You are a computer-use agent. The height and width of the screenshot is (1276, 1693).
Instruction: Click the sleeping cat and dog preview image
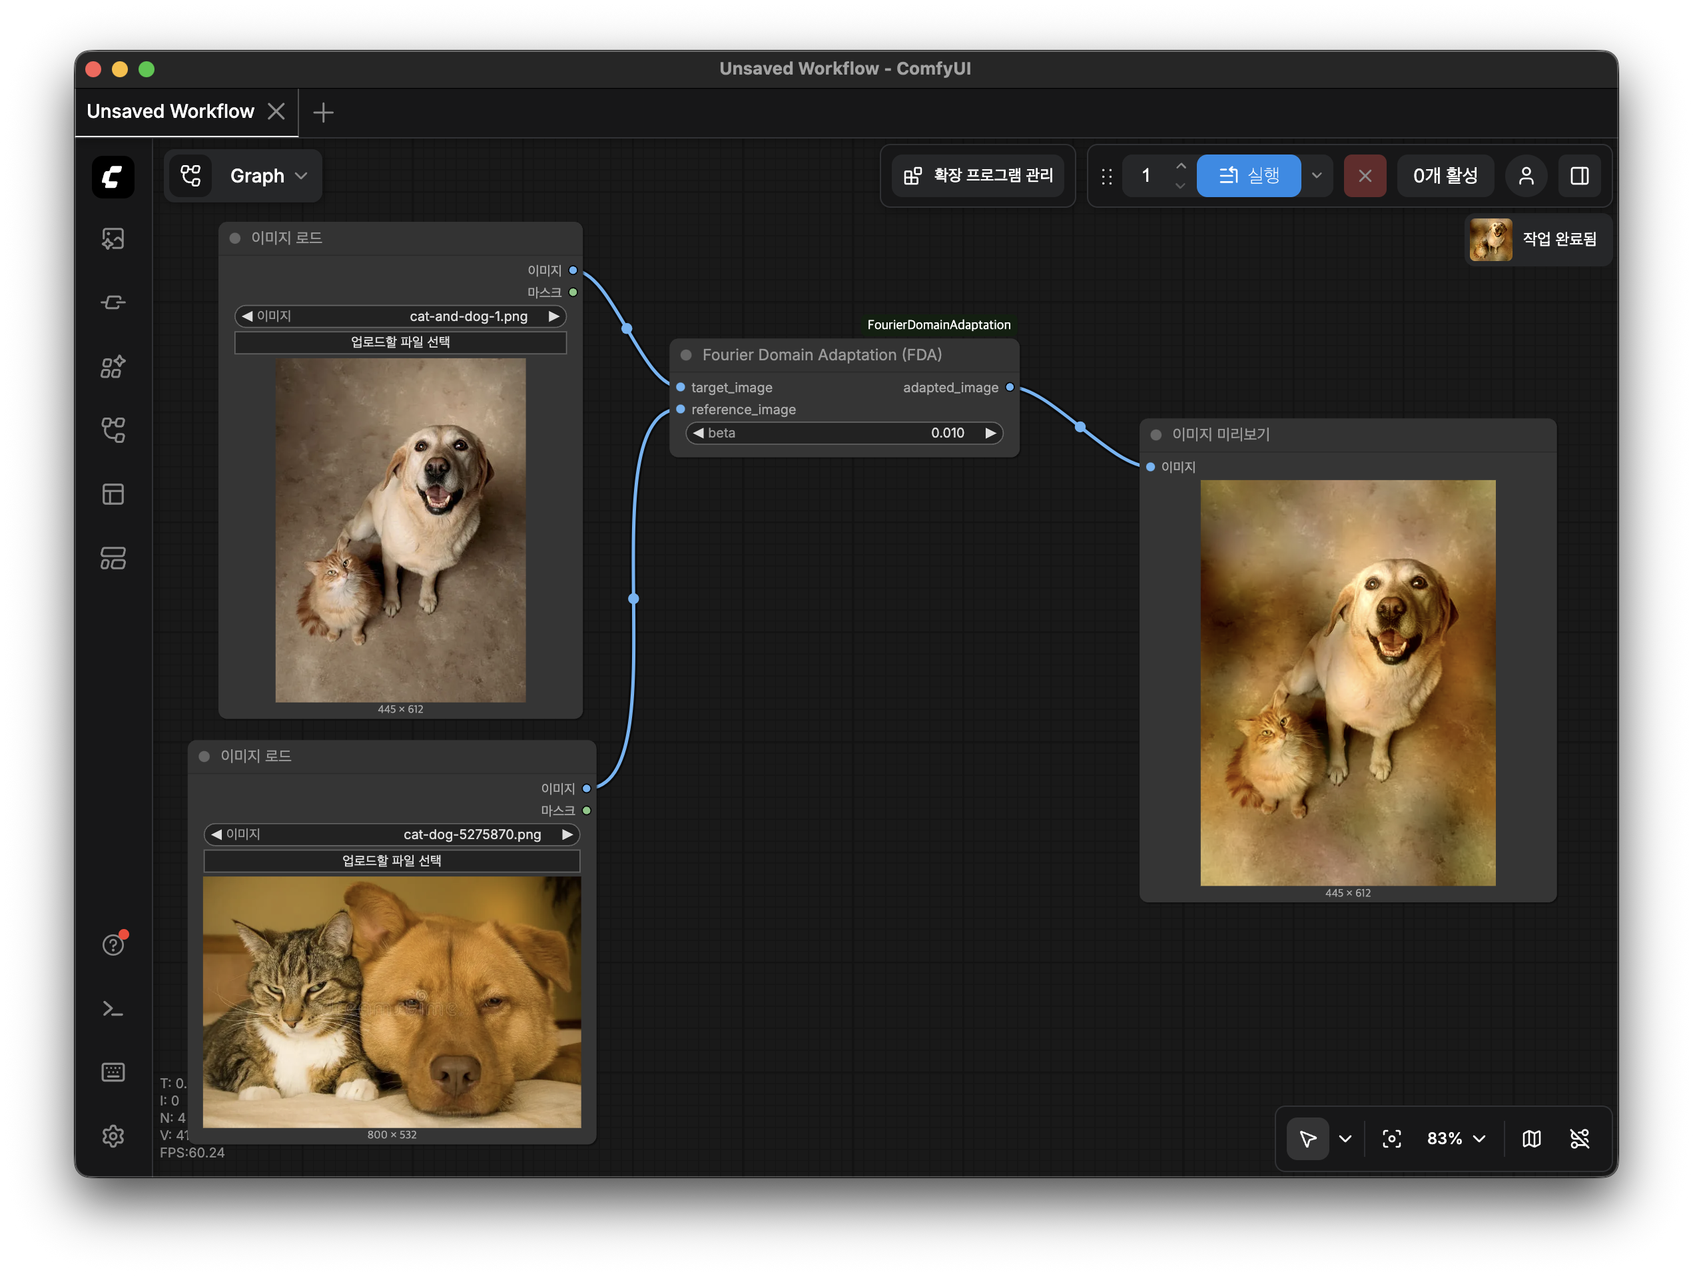click(x=392, y=1002)
